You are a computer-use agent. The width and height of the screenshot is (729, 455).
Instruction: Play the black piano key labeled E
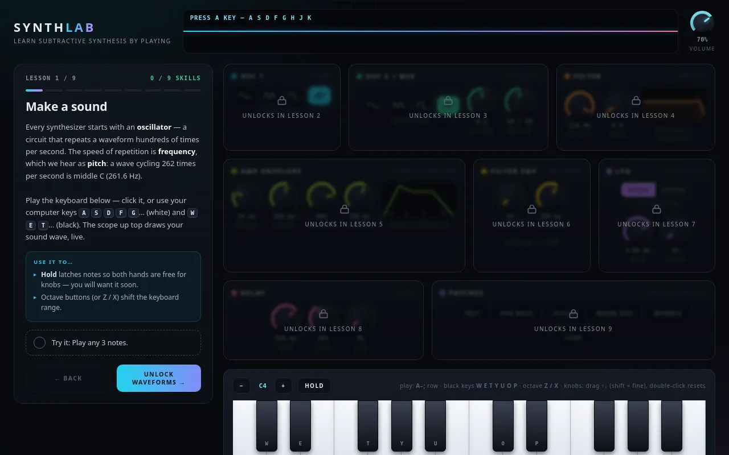300,425
